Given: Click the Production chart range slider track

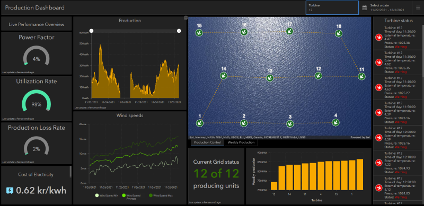Looking at the screenshot, I should pos(135,31).
